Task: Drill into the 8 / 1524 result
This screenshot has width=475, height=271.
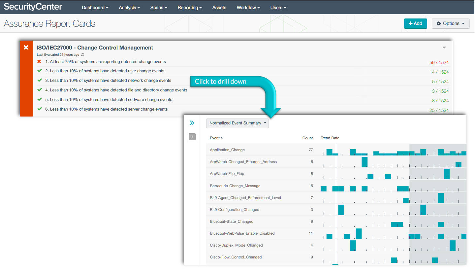Action: pyautogui.click(x=440, y=101)
